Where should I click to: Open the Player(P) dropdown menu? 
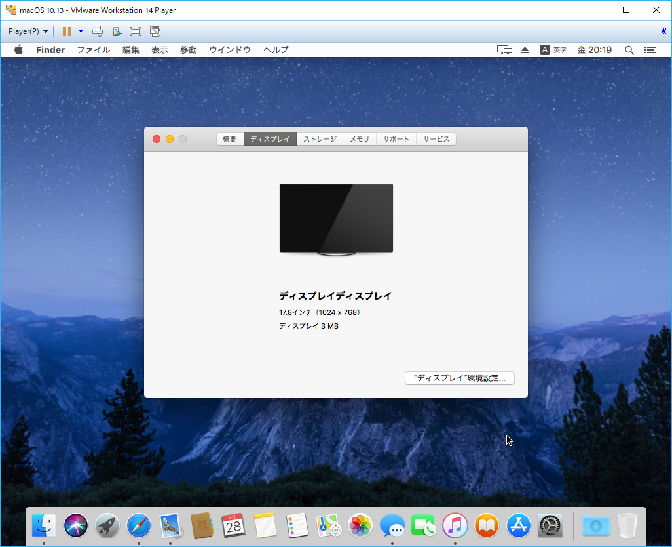coord(28,31)
